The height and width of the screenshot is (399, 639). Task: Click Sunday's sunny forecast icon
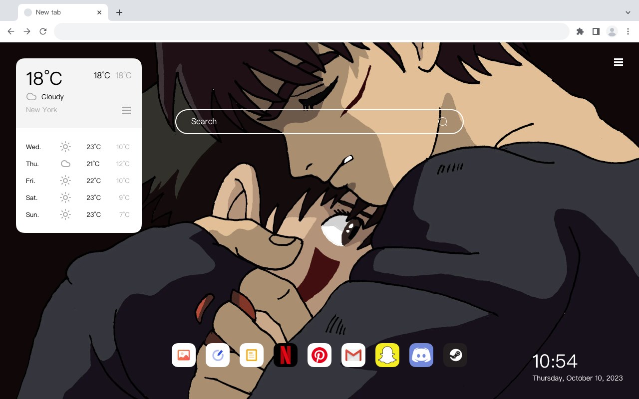tap(65, 214)
